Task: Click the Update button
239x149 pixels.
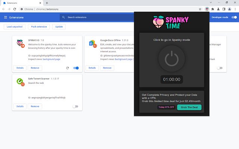Action: [x=59, y=27]
